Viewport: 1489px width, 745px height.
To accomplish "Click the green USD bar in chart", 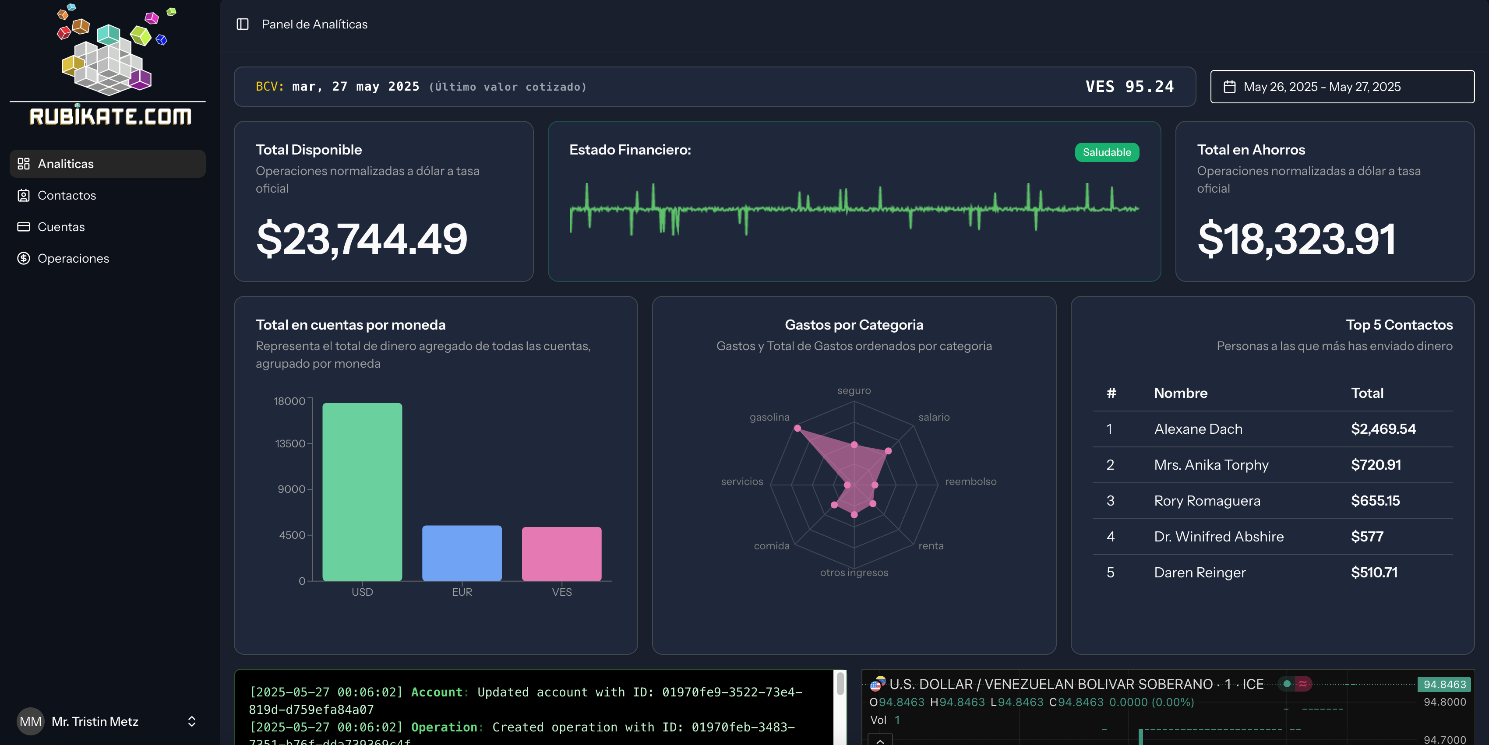I will [x=362, y=492].
